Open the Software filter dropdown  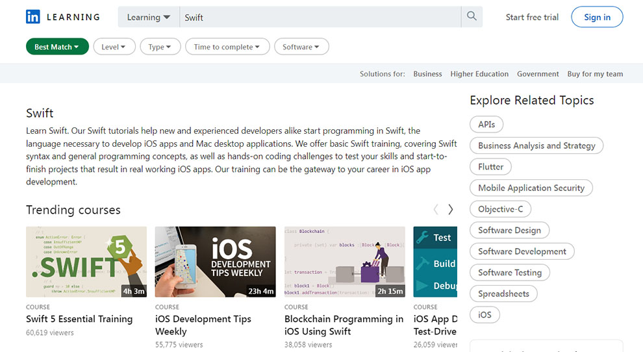click(301, 47)
